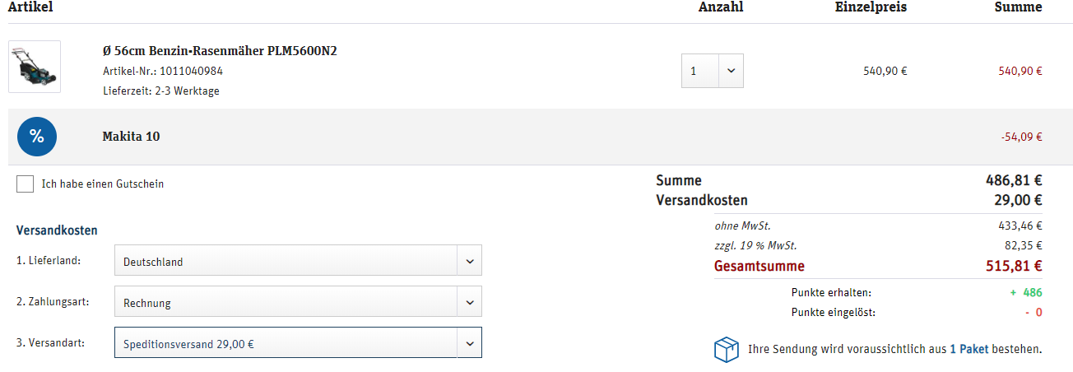Click the blue Versandkosten section heading
Screen dimensions: 1073x372
[x=57, y=230]
